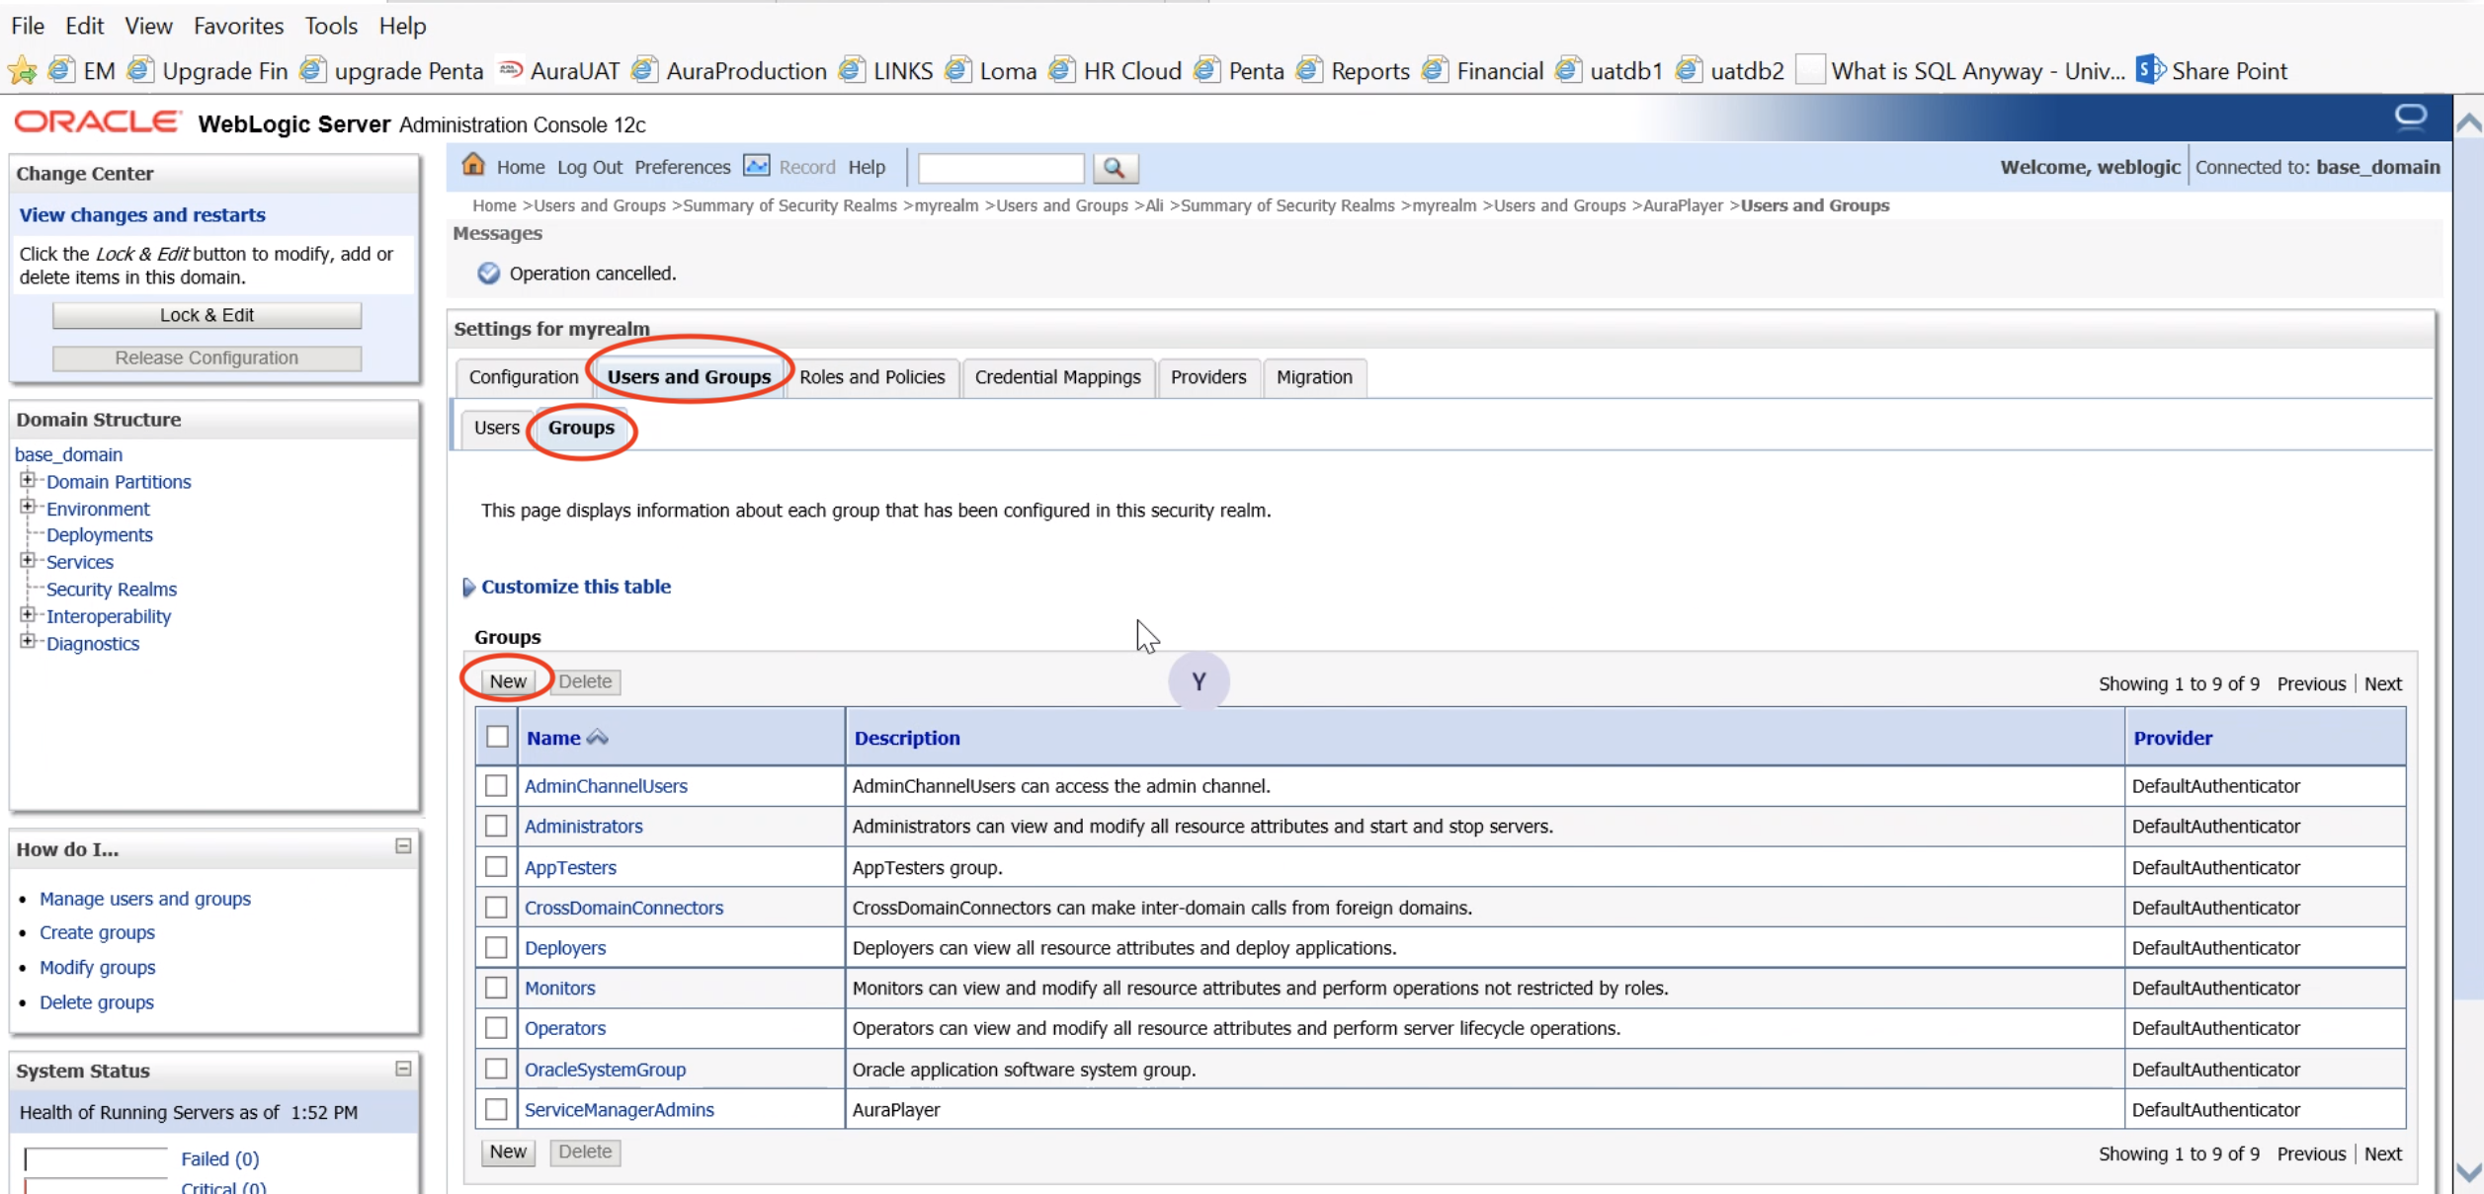This screenshot has height=1194, width=2484.
Task: Switch to the Users sub-tab
Action: click(496, 428)
